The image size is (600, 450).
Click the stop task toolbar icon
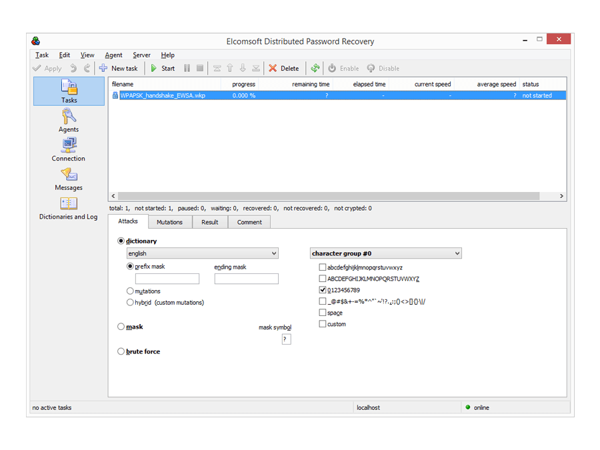tap(200, 69)
